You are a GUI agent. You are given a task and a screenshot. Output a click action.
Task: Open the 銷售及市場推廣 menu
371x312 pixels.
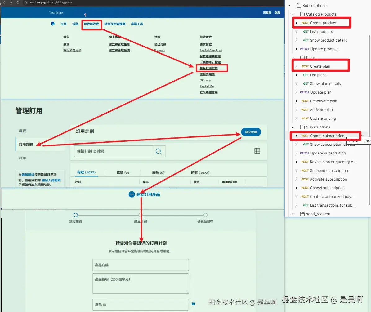click(115, 24)
